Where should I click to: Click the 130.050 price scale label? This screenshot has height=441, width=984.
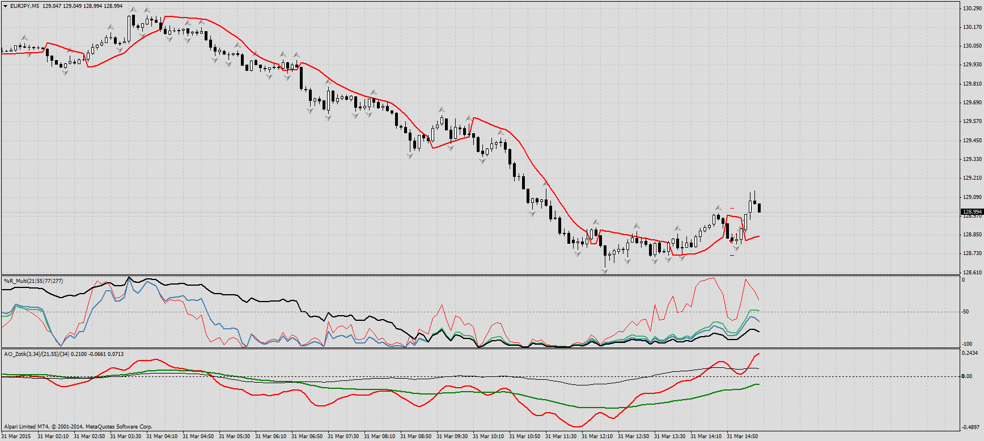coord(972,46)
